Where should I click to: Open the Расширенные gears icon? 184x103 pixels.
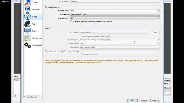point(28,45)
